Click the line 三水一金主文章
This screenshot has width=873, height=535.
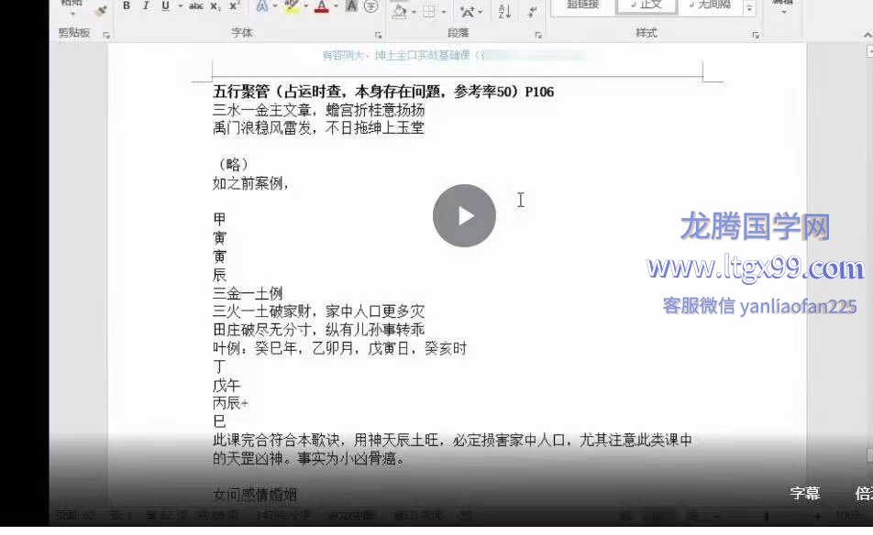coord(318,110)
